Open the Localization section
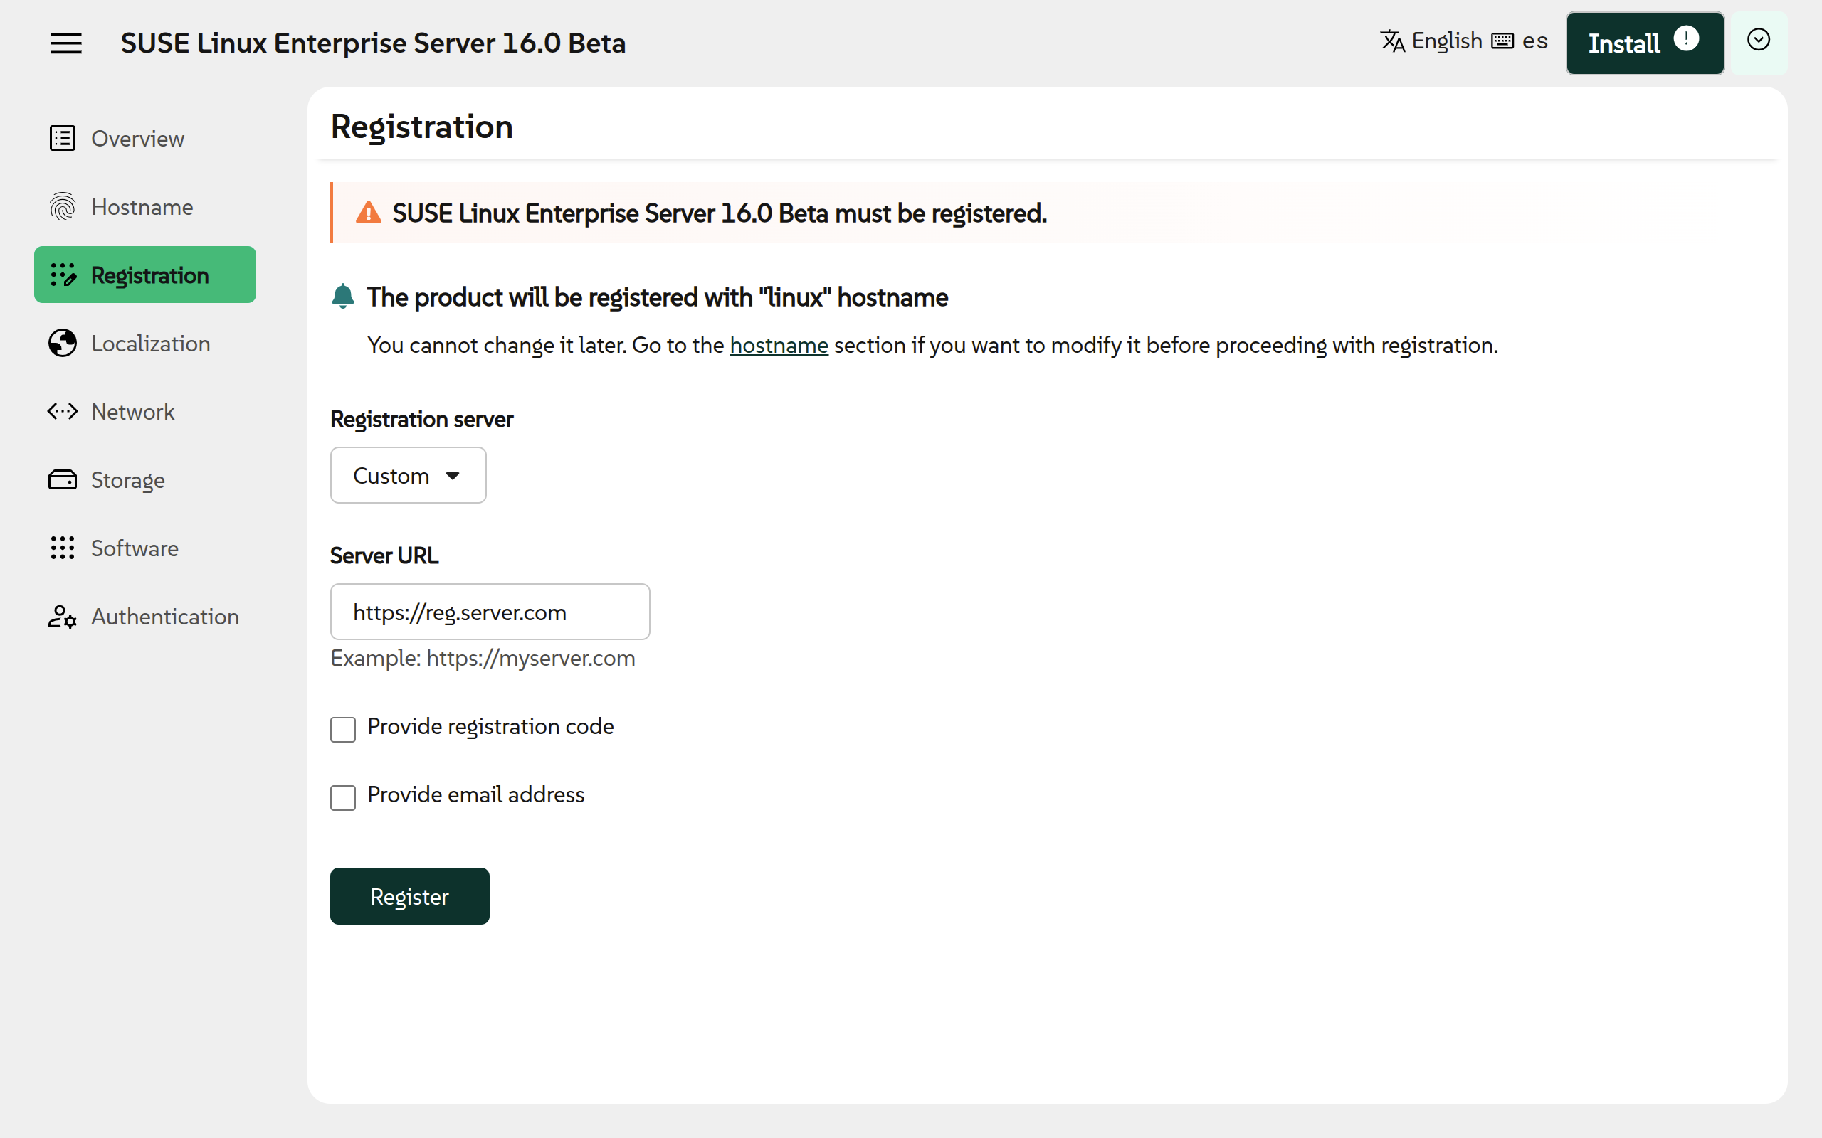1822x1138 pixels. pos(144,344)
